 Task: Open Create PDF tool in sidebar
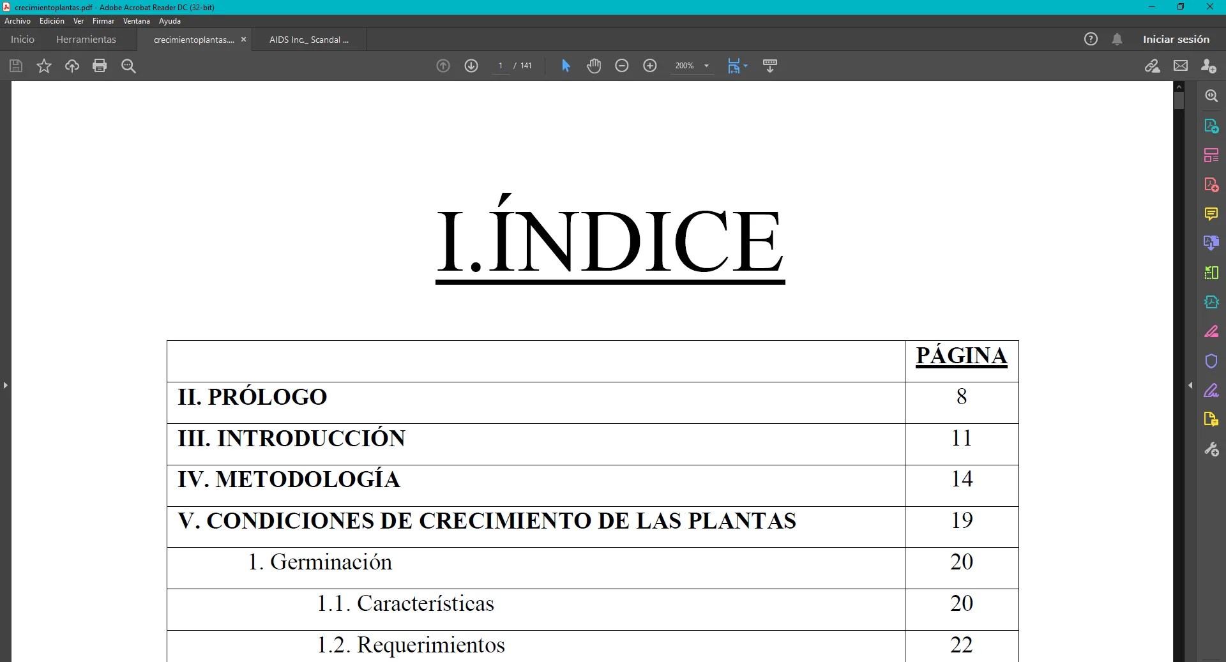tap(1211, 185)
